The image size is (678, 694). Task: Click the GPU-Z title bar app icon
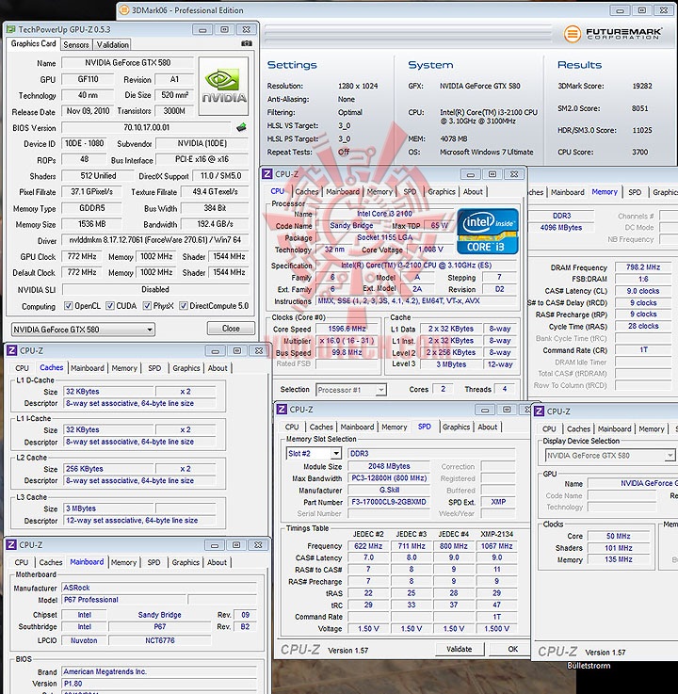point(10,29)
